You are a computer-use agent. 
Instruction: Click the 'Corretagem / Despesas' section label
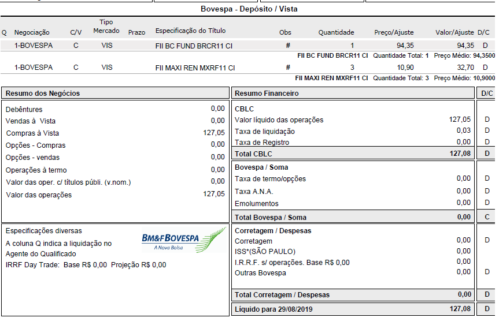273,231
